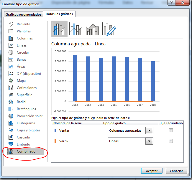The image size is (192, 180).
Task: Choose the Cotizaciones stock chart icon
Action: click(x=11, y=88)
